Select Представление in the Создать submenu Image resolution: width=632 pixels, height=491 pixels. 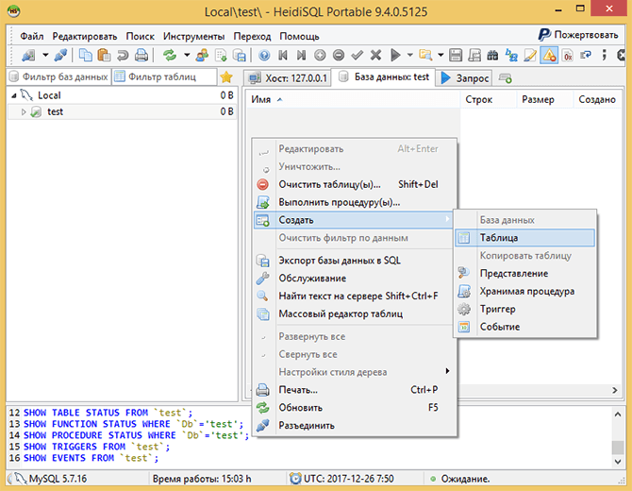click(524, 273)
